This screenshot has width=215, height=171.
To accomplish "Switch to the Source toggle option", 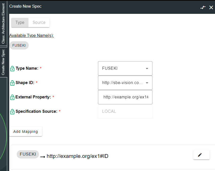I will click(39, 23).
